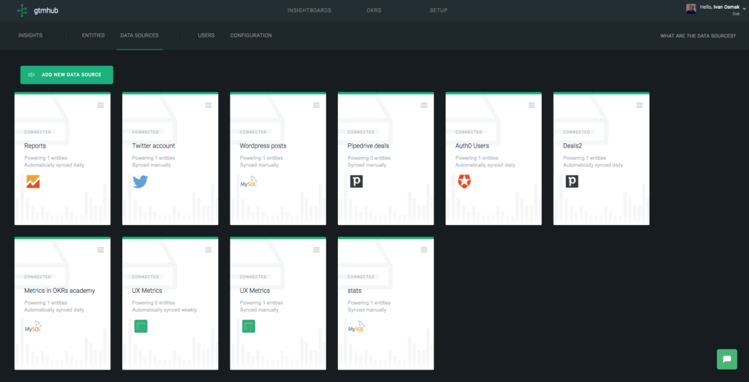Click the MySQL icon on stats card
This screenshot has height=382, width=749.
click(x=357, y=326)
